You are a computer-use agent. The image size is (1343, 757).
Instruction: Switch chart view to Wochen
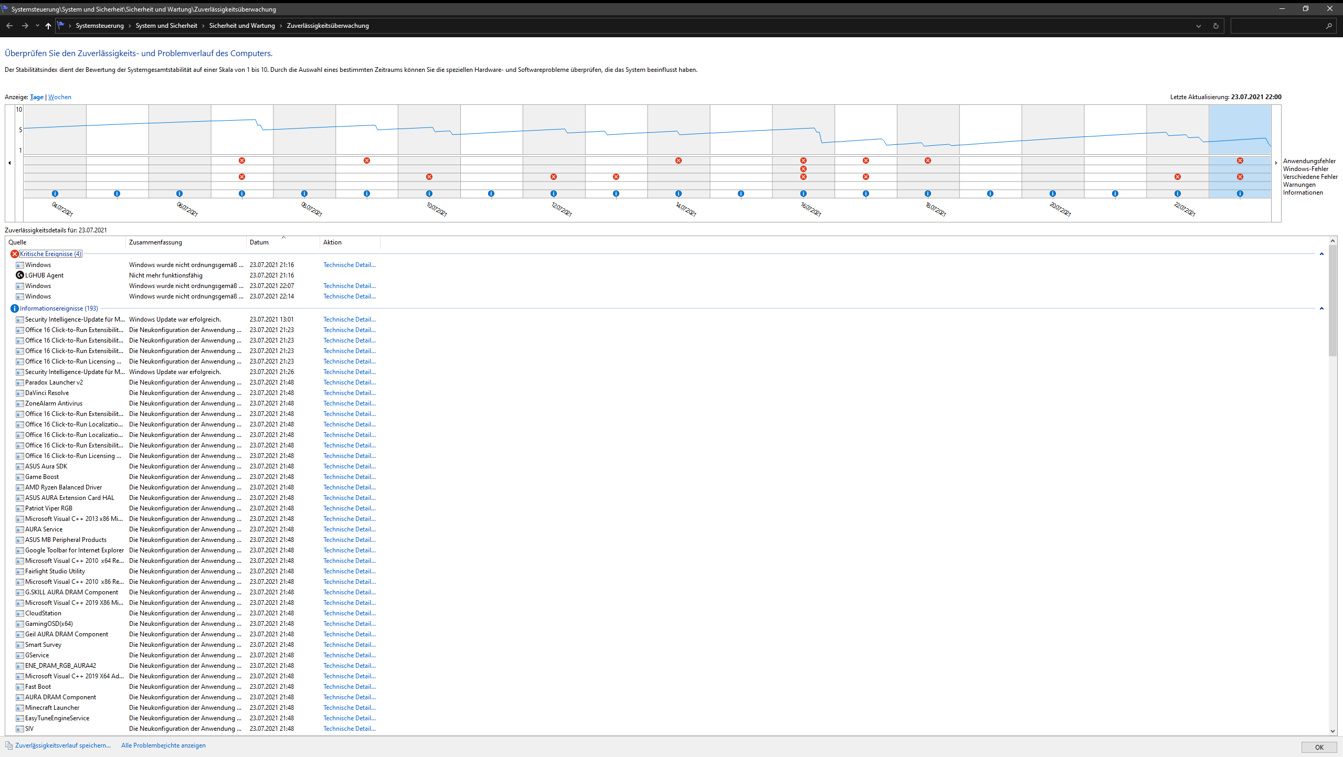60,97
